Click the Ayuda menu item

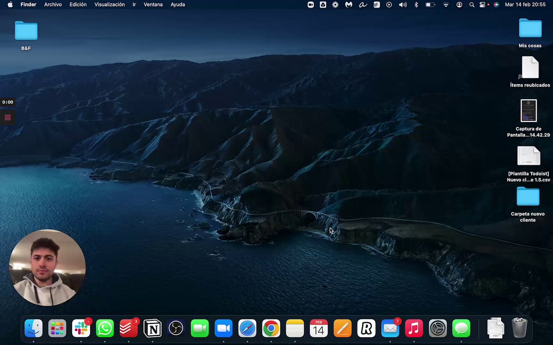[x=178, y=4]
